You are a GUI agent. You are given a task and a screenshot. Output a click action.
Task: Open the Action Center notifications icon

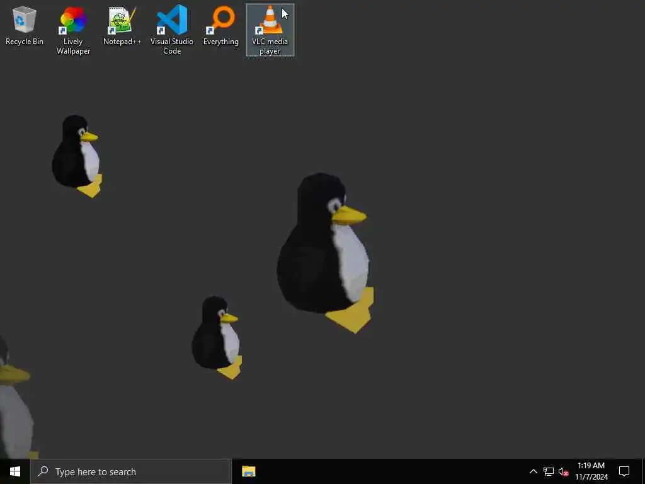[624, 471]
